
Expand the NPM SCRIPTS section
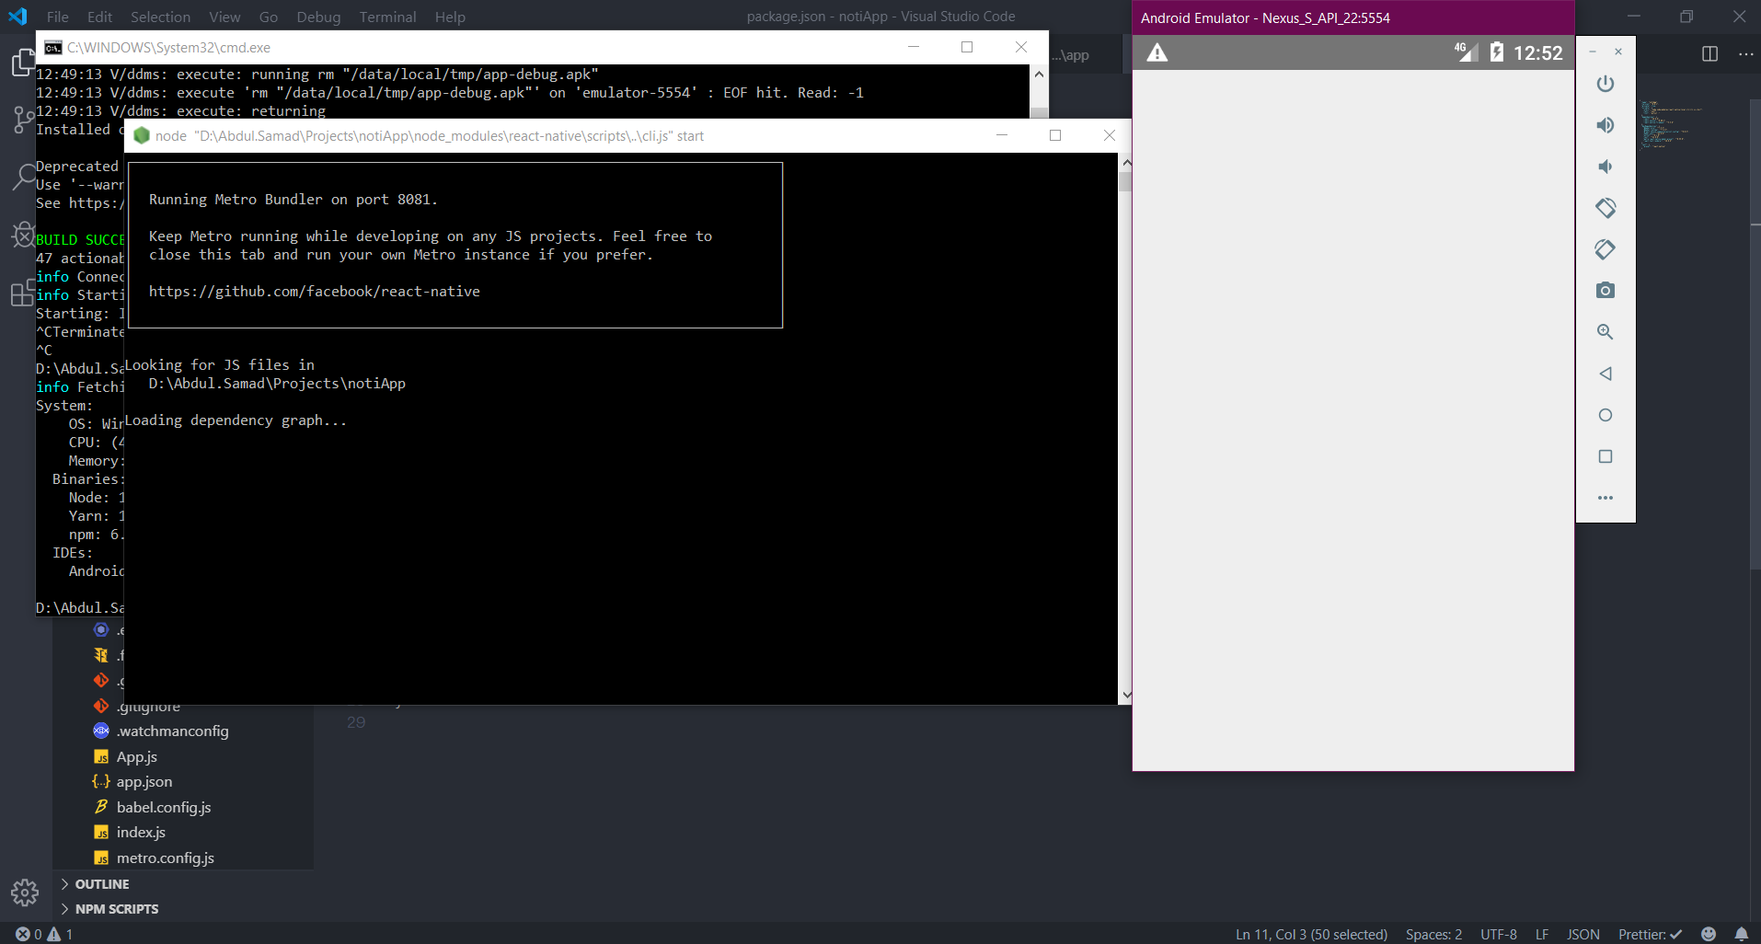coord(115,908)
